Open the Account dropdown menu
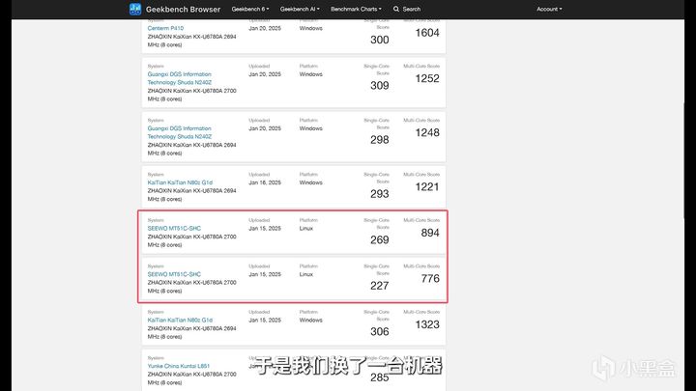The width and height of the screenshot is (696, 391). pos(549,9)
